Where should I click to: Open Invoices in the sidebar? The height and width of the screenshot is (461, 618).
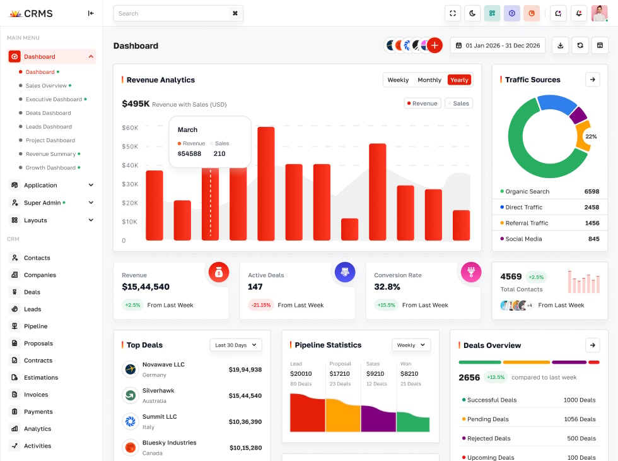tap(36, 394)
